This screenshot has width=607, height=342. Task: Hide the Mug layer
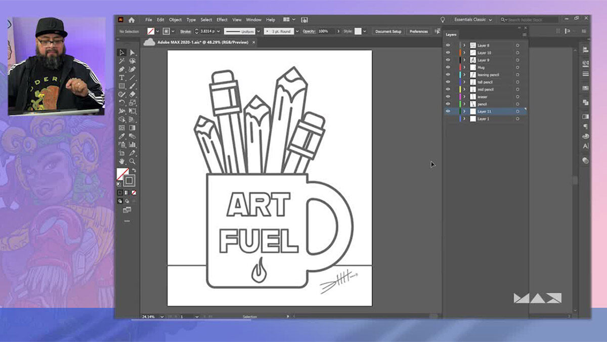pyautogui.click(x=448, y=67)
